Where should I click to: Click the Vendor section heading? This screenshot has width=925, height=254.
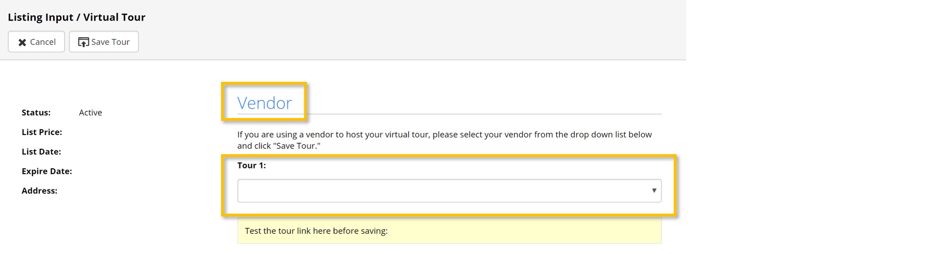tap(264, 103)
